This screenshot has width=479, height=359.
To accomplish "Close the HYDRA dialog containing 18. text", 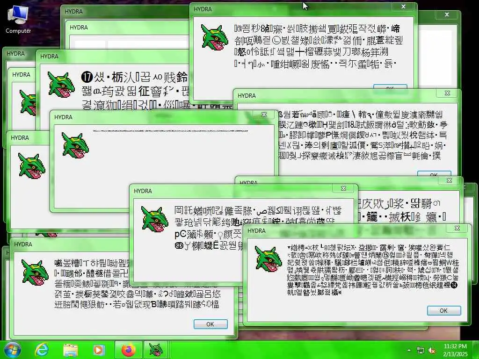I will (x=447, y=93).
